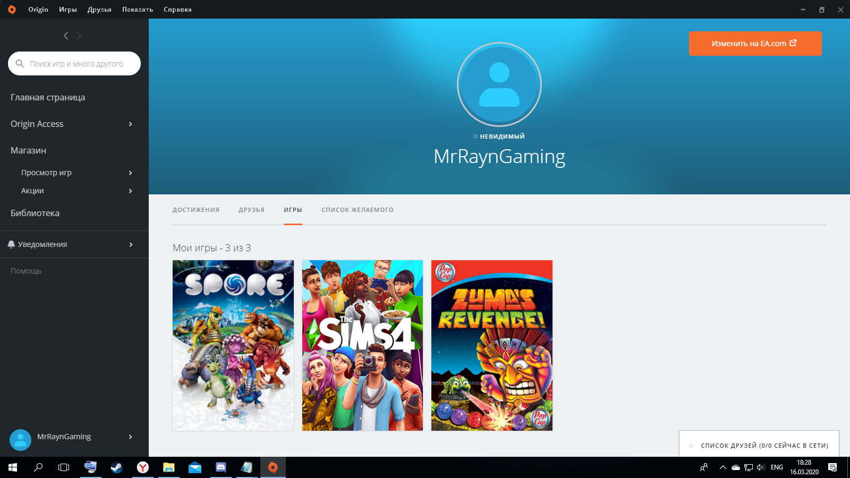Open Windows taskbar search

[38, 467]
